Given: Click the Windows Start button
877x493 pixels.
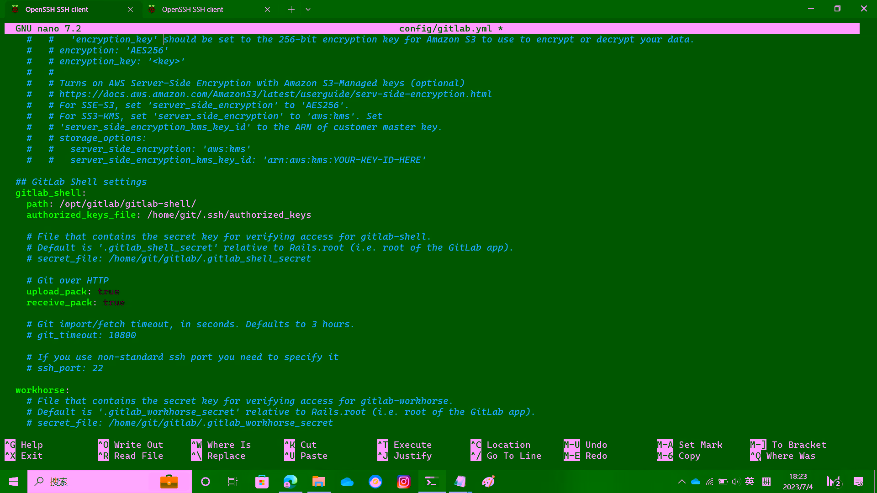Looking at the screenshot, I should pos(14,482).
